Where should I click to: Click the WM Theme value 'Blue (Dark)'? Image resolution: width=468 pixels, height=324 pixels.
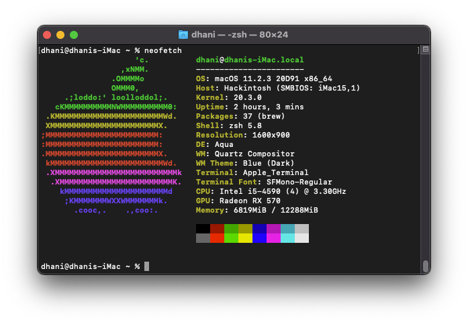pyautogui.click(x=269, y=163)
